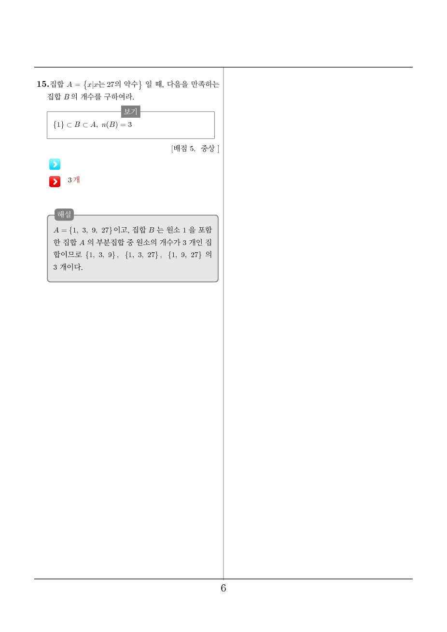This screenshot has height=632, width=447.
Task: Click the blue chevron arrow icon
Action: coord(55,165)
